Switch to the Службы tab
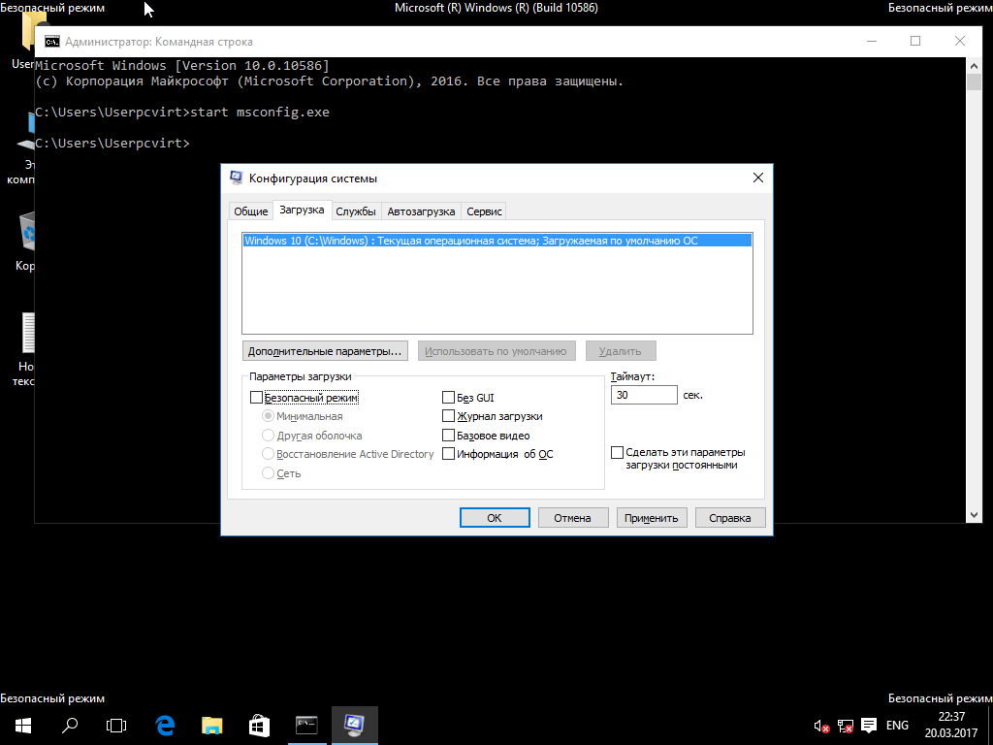The width and height of the screenshot is (993, 745). tap(356, 211)
